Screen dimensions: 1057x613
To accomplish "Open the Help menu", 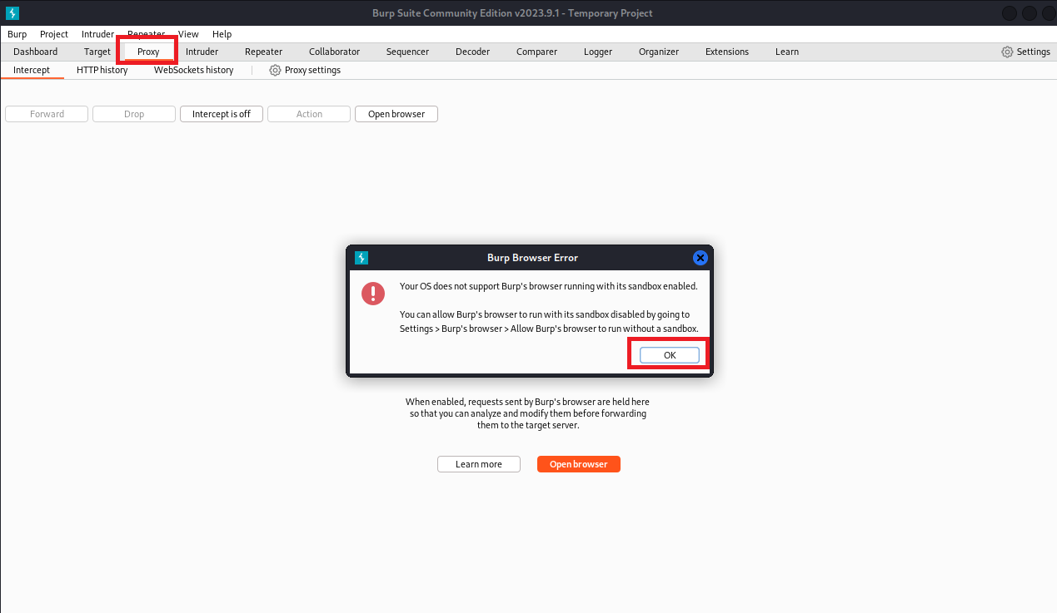I will pyautogui.click(x=222, y=34).
